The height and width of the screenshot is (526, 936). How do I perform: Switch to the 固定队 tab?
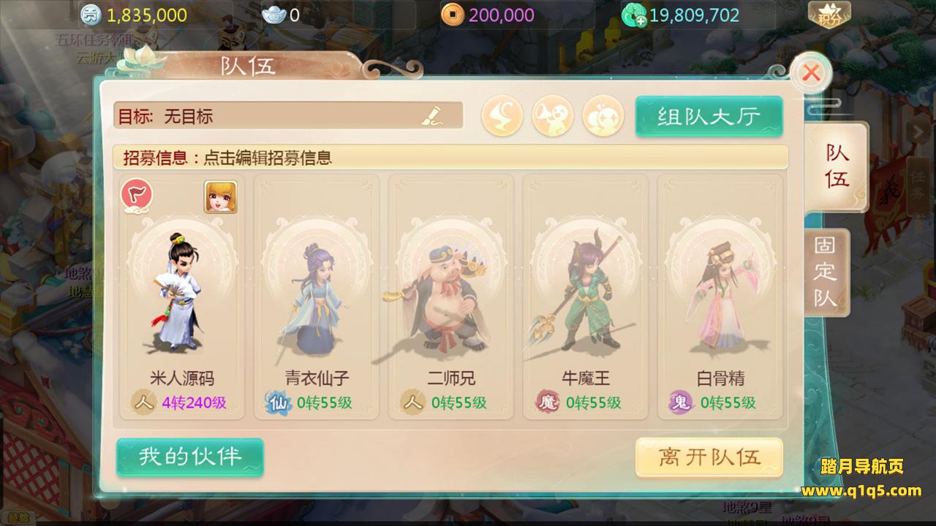(826, 272)
